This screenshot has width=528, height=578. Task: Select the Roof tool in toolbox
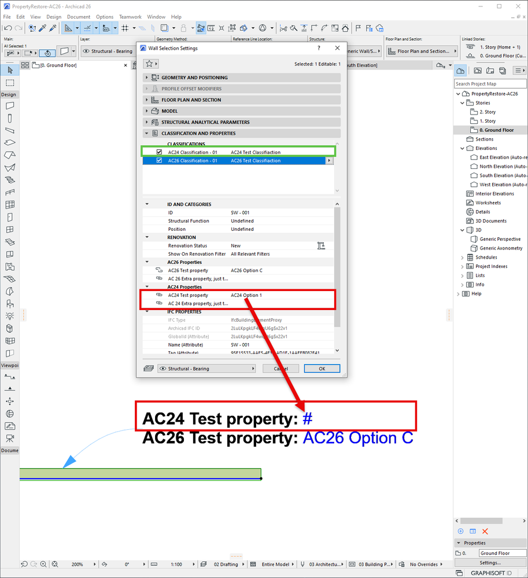pyautogui.click(x=10, y=155)
